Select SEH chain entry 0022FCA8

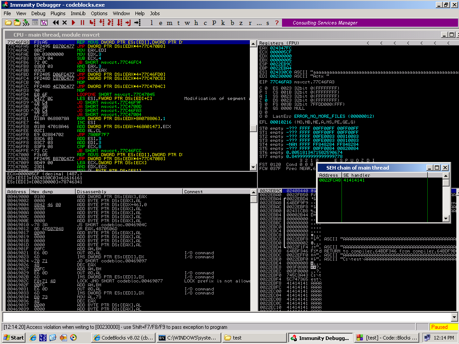[x=380, y=180]
